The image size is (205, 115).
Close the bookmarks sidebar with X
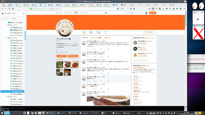pyautogui.click(x=24, y=13)
